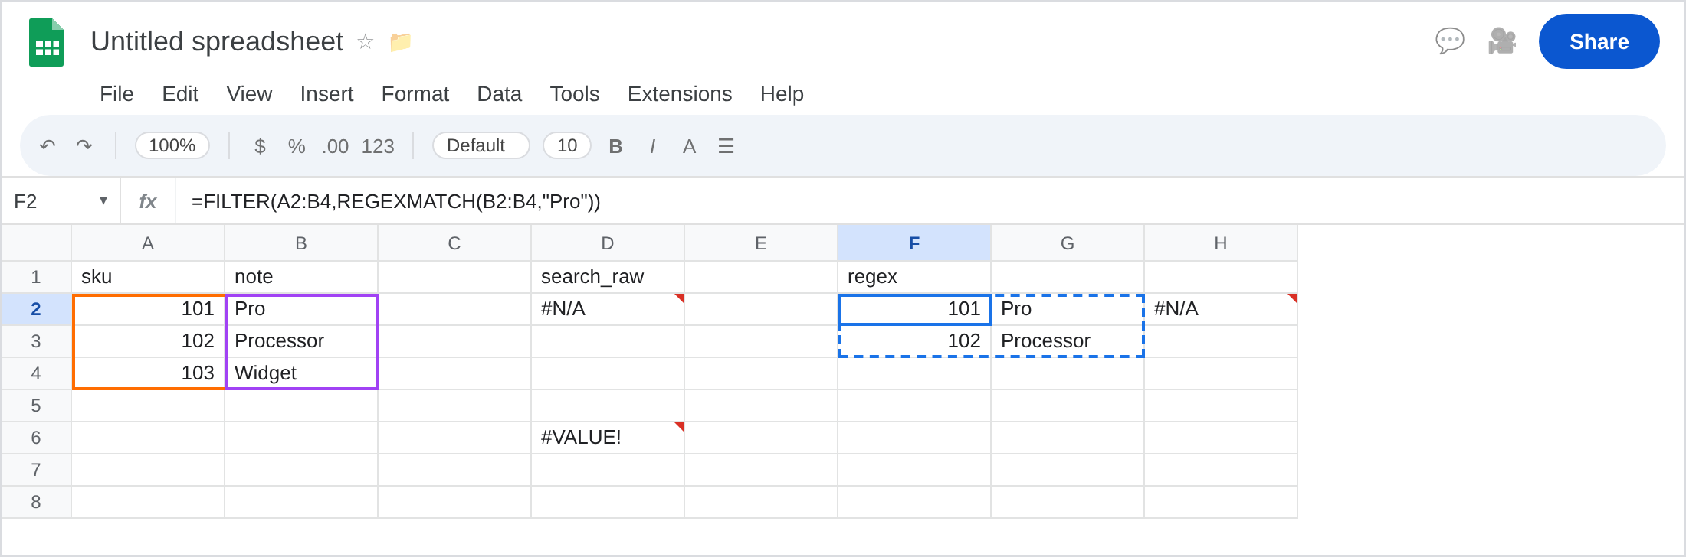Select the "search_raw" cell
Screen dimensions: 1686x557
pyautogui.click(x=608, y=277)
